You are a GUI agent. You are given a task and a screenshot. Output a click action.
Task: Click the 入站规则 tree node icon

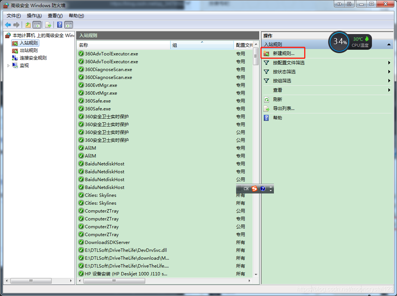pyautogui.click(x=15, y=43)
